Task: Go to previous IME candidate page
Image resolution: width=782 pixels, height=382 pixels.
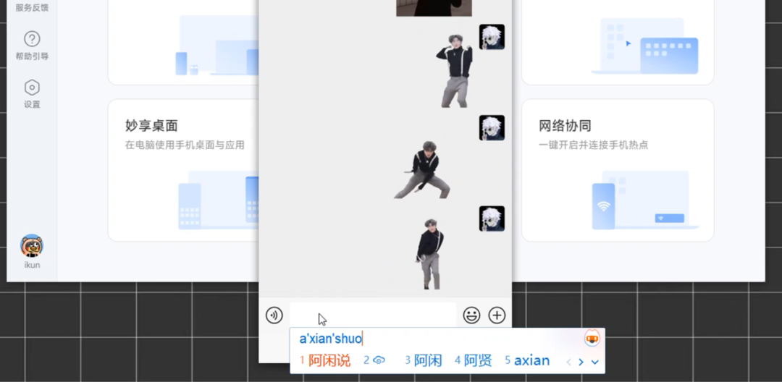Action: pos(568,362)
